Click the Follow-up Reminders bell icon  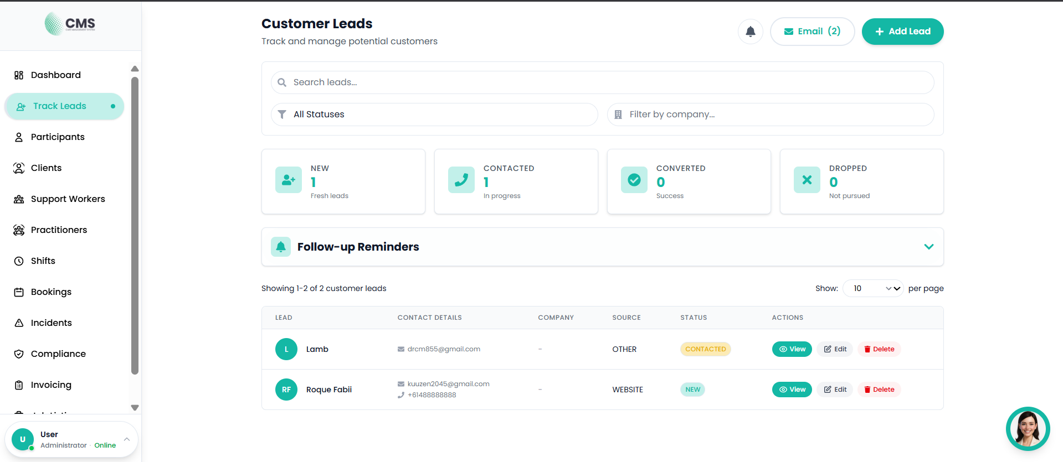point(281,247)
